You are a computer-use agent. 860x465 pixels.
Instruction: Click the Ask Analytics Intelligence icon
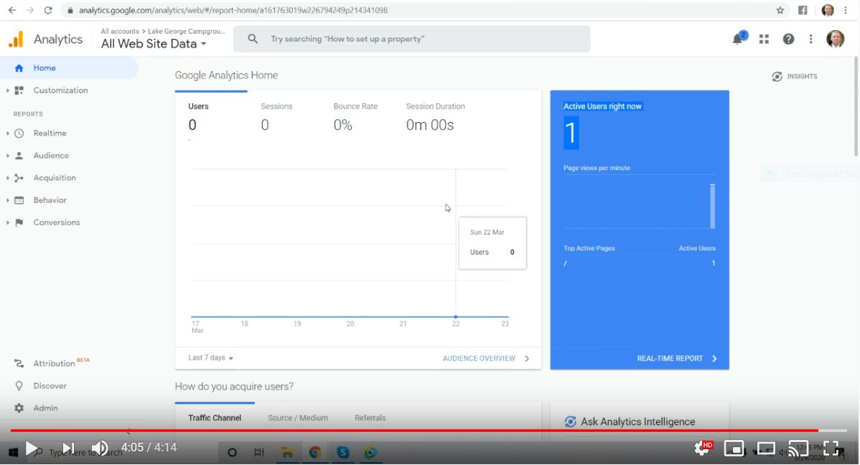point(571,422)
